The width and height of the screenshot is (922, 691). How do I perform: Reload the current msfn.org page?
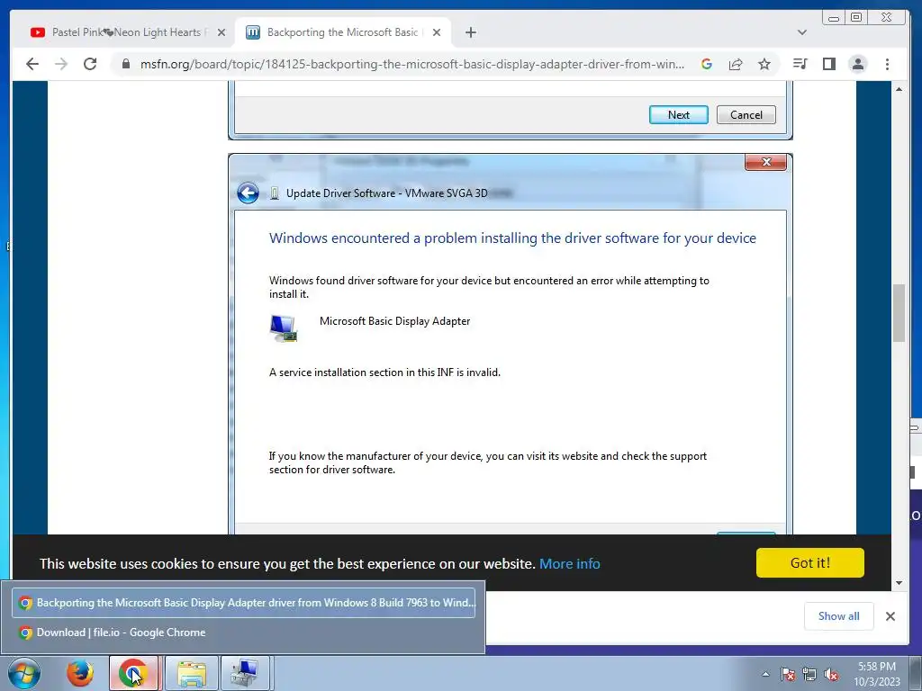[90, 64]
